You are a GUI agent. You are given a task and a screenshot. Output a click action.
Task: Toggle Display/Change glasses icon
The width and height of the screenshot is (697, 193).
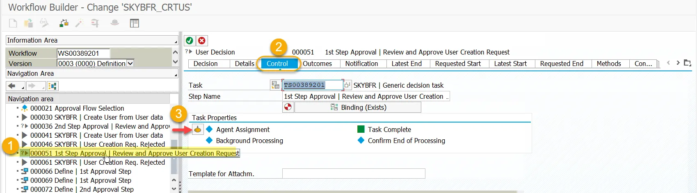click(x=44, y=23)
